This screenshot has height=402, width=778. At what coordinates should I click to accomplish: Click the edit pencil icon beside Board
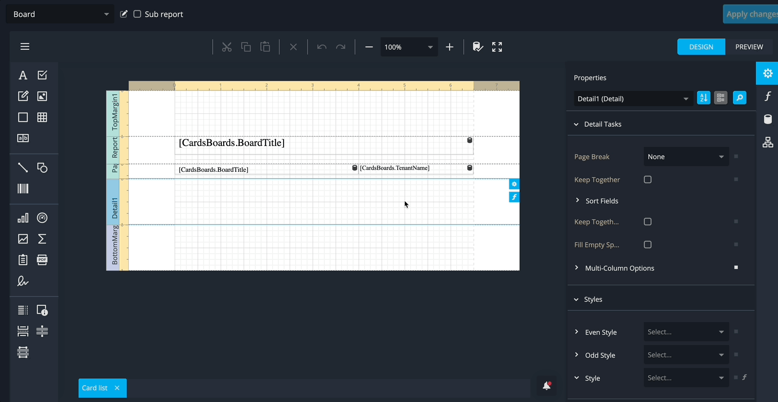click(x=124, y=14)
